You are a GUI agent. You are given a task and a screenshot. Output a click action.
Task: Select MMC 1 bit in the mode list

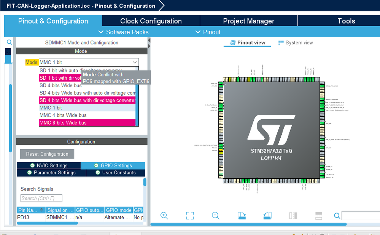[x=87, y=108]
